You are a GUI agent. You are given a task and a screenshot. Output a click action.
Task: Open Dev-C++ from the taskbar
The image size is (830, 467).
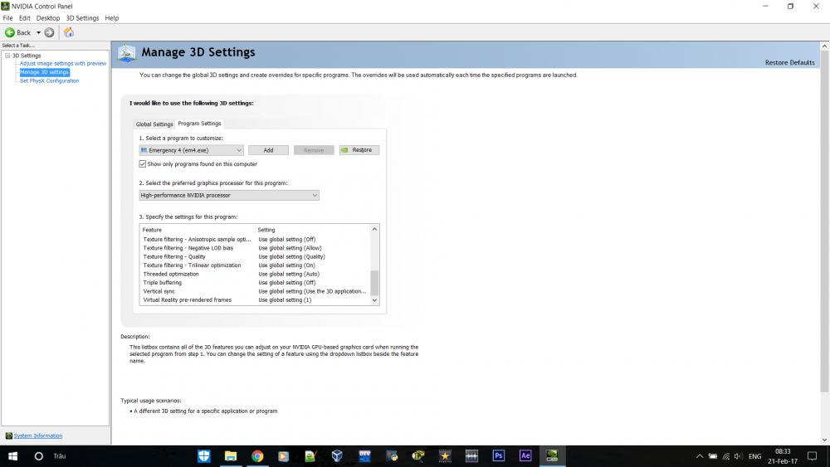pyautogui.click(x=364, y=456)
